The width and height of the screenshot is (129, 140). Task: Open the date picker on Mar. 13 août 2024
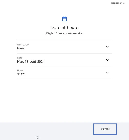coord(31,62)
